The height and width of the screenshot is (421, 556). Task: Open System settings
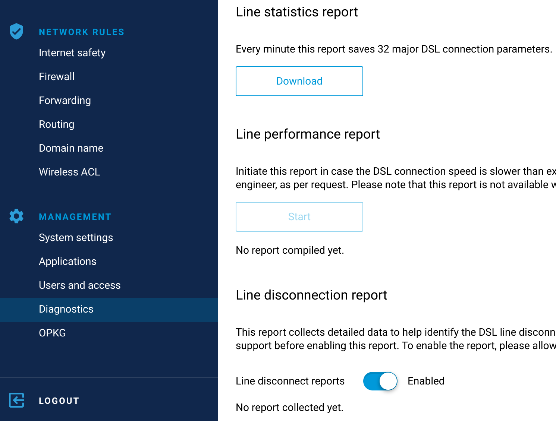76,238
